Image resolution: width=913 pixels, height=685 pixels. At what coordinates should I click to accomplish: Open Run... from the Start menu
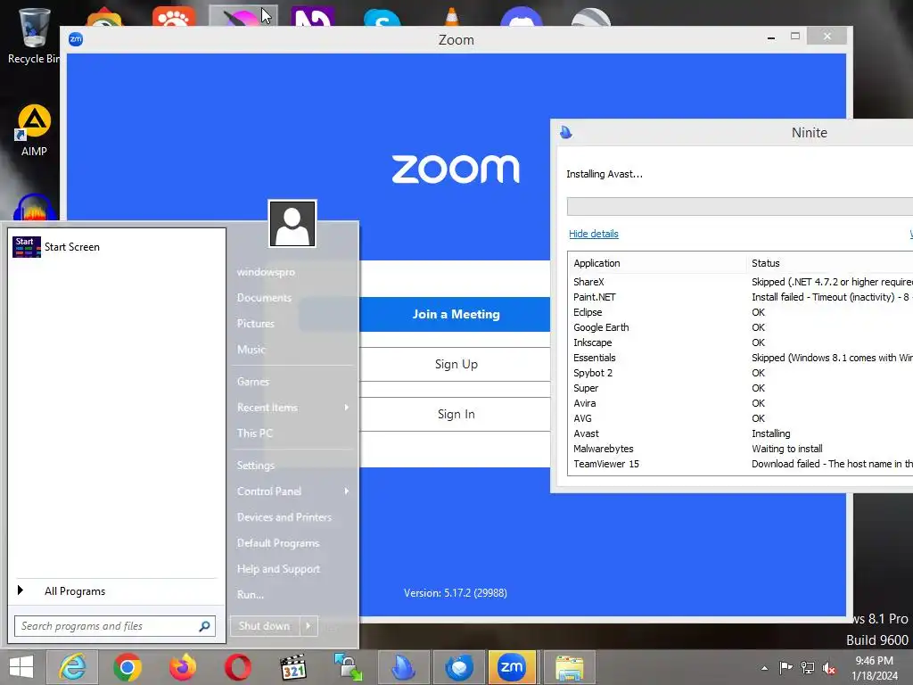(251, 595)
